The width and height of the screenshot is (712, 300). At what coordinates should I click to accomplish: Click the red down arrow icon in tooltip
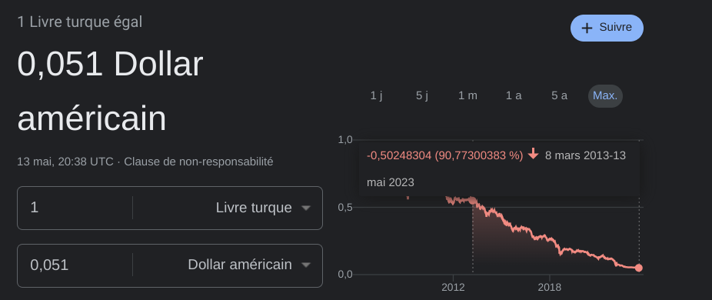(533, 155)
